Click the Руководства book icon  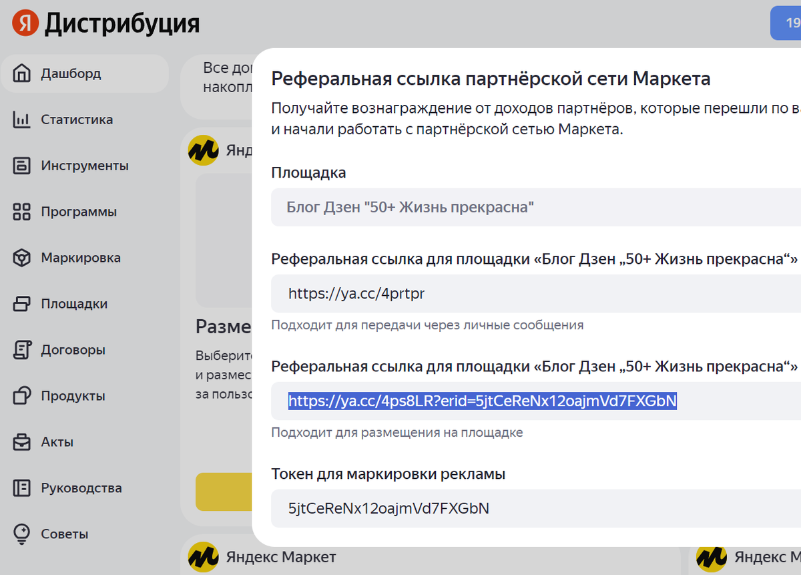pyautogui.click(x=22, y=488)
